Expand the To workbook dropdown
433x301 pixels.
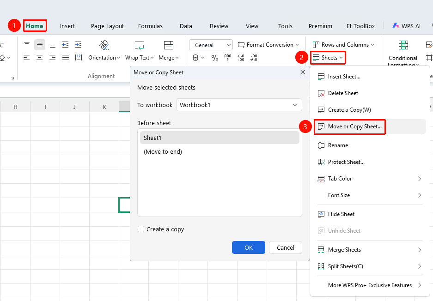[x=239, y=105]
